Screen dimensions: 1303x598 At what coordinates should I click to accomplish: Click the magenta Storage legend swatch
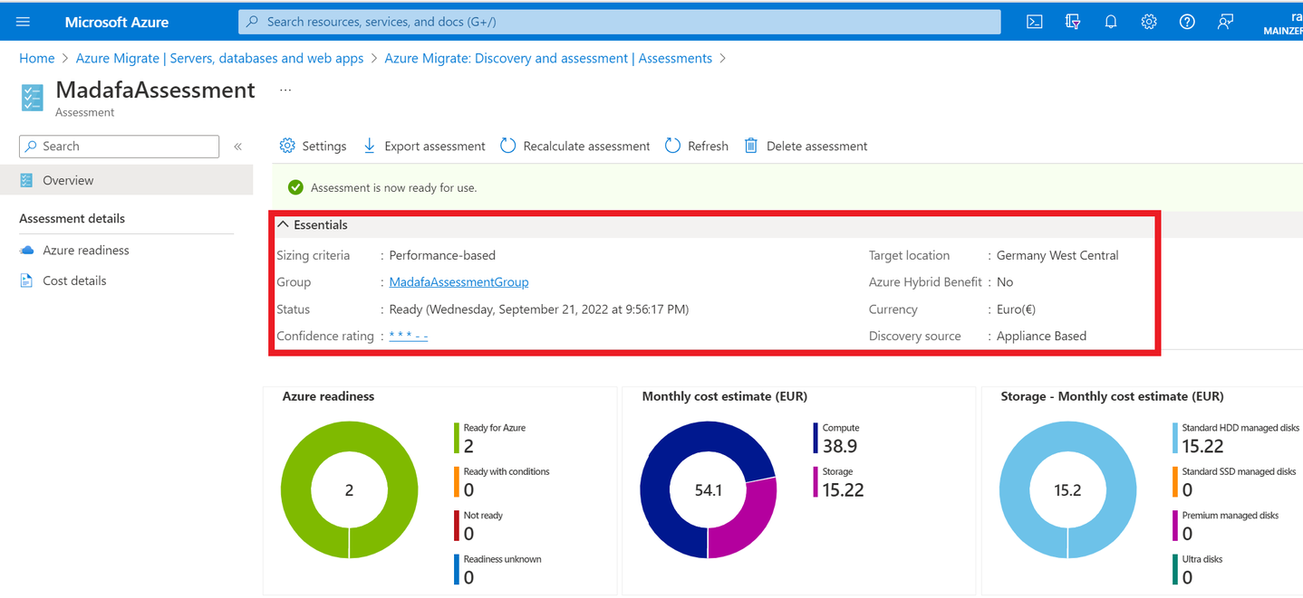[816, 481]
